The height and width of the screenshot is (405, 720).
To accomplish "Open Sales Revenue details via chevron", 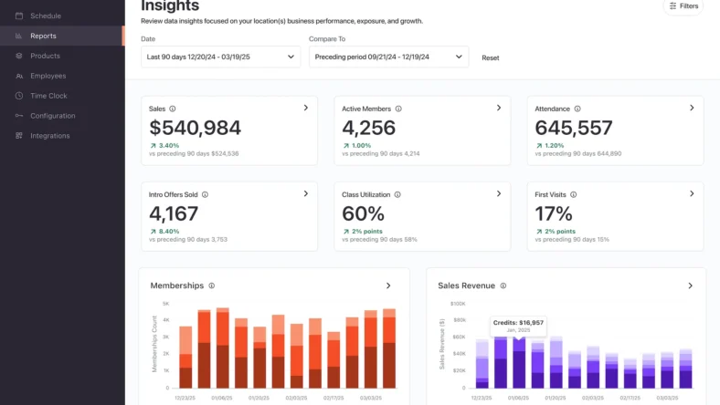I will pyautogui.click(x=690, y=286).
